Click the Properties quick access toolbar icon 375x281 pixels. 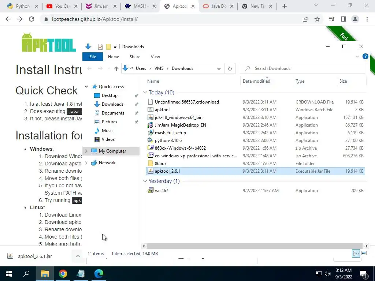[100, 47]
